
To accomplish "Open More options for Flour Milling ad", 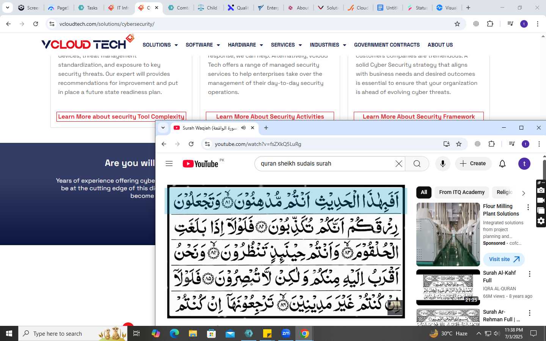I will [528, 207].
